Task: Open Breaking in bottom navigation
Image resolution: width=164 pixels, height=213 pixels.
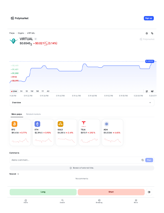Action: [x=99, y=201]
